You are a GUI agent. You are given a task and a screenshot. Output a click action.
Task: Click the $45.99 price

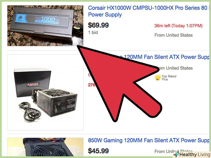(x=98, y=151)
